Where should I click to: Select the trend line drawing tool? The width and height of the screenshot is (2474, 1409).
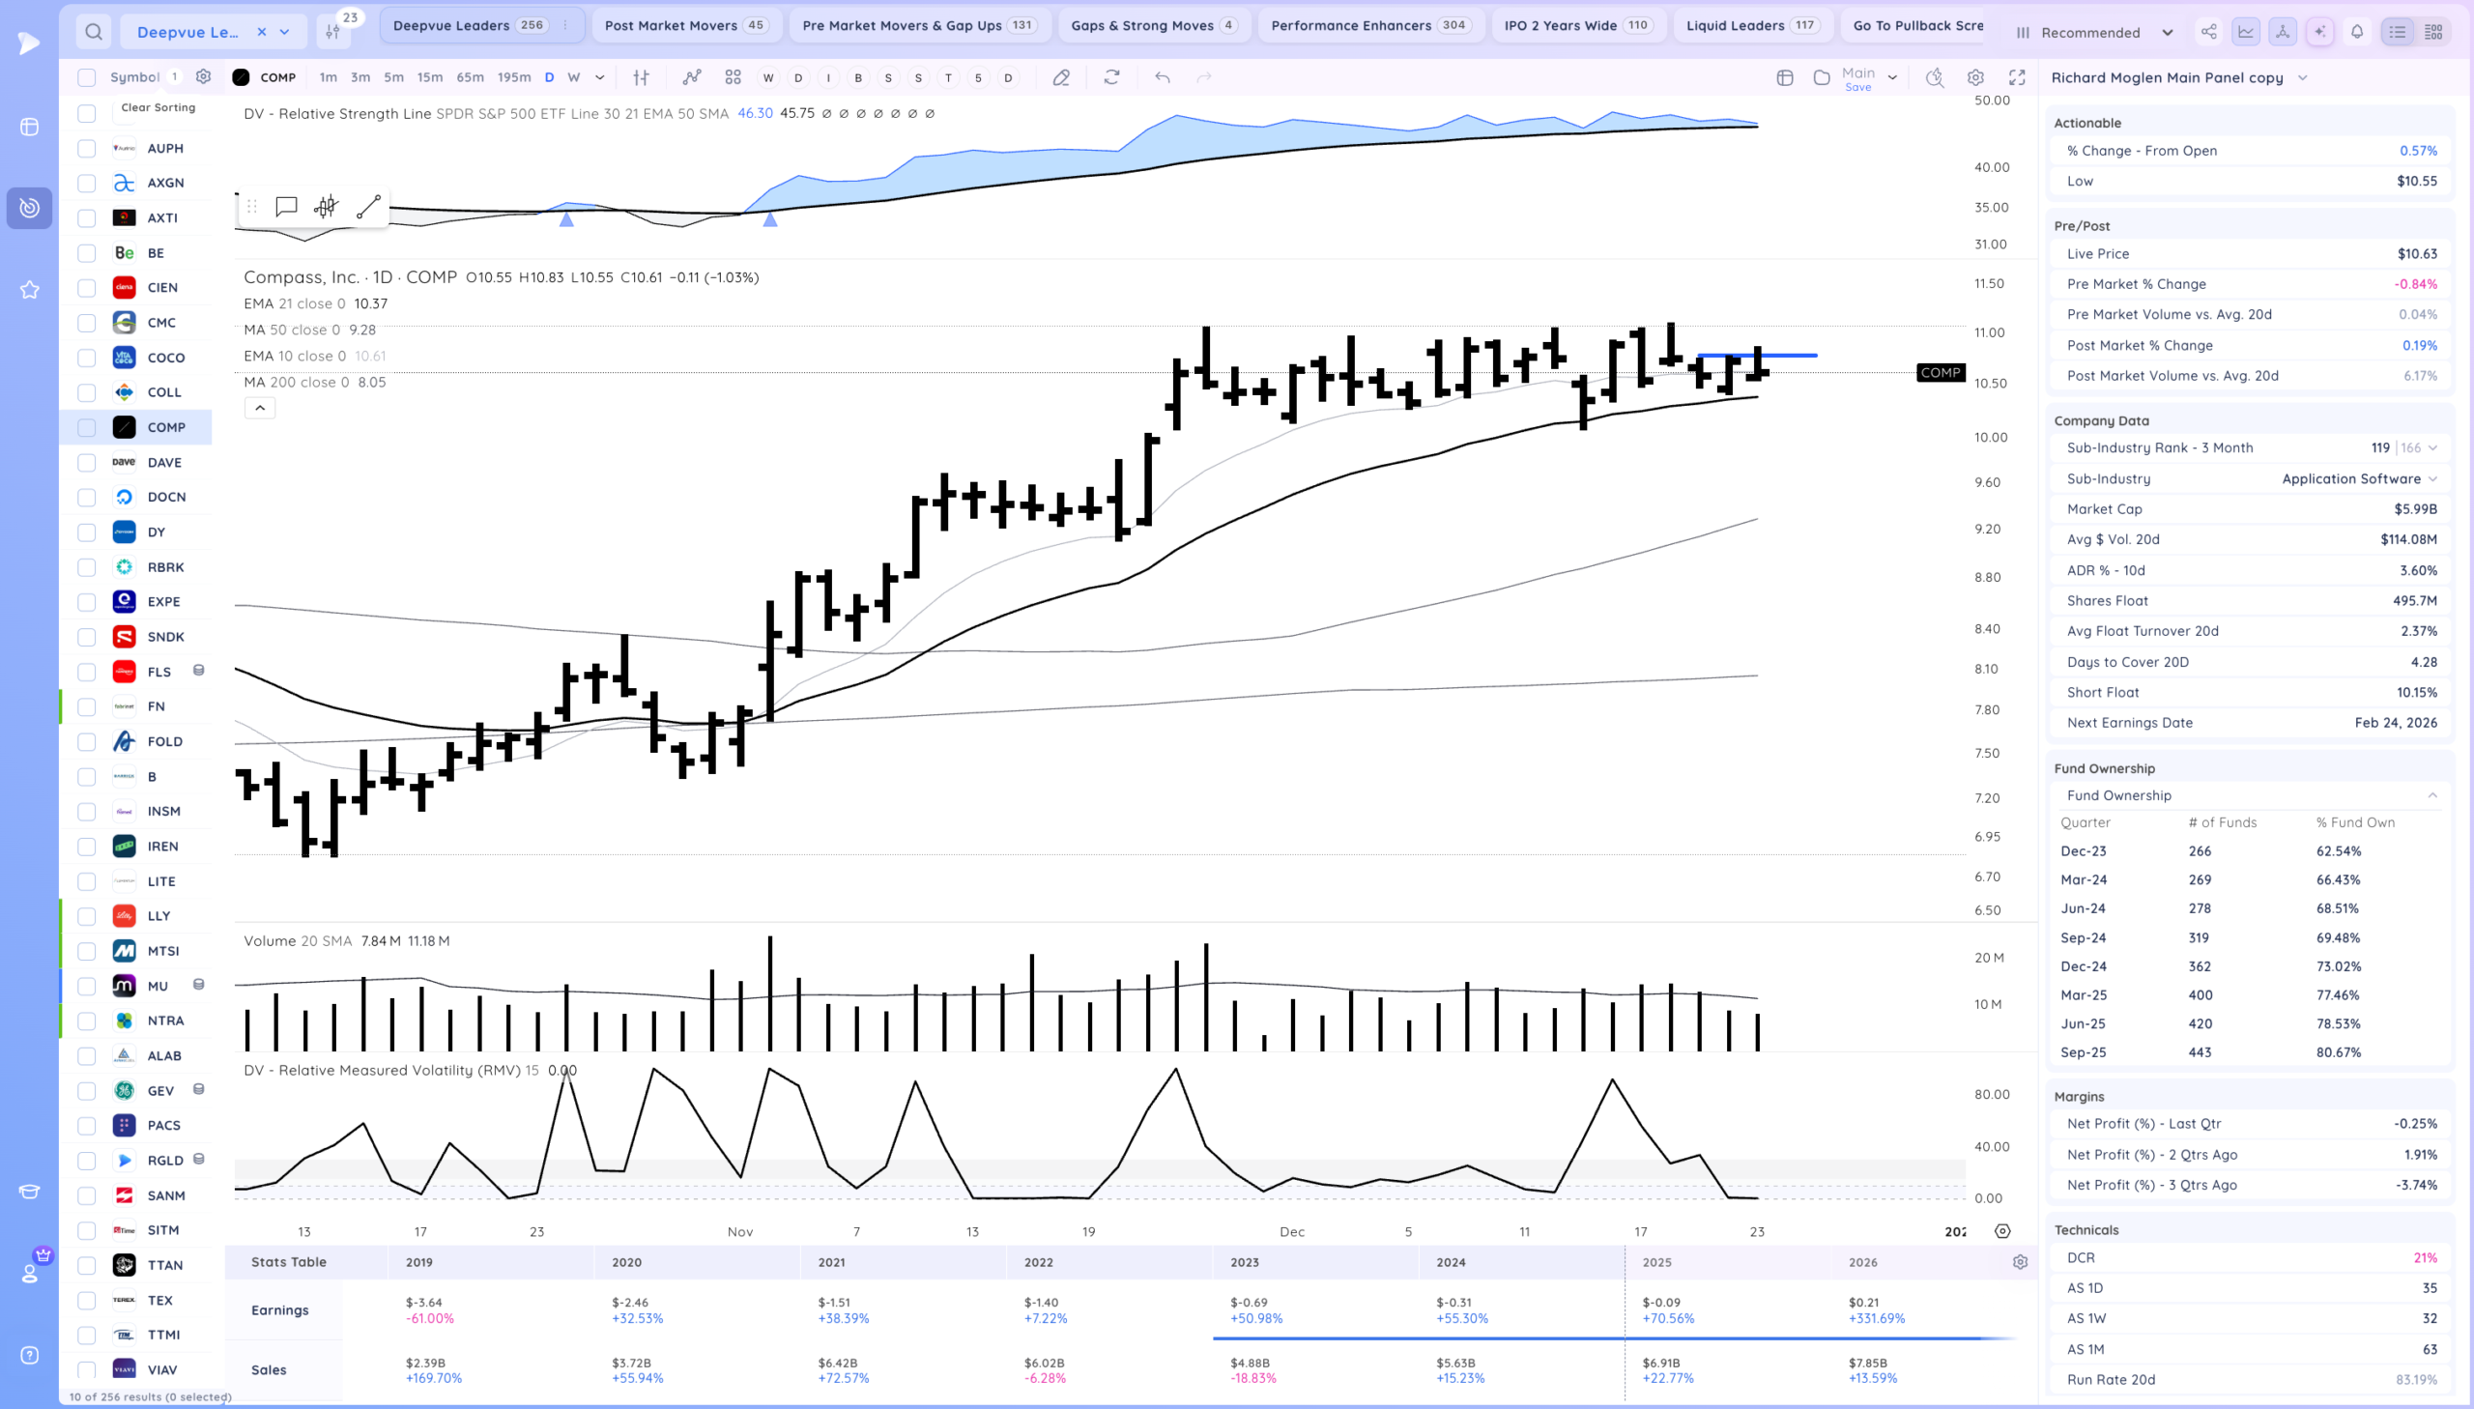[368, 206]
